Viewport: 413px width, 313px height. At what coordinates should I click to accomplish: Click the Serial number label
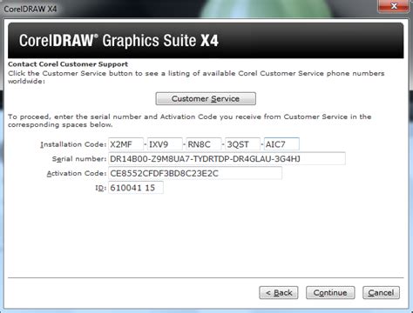(79, 159)
